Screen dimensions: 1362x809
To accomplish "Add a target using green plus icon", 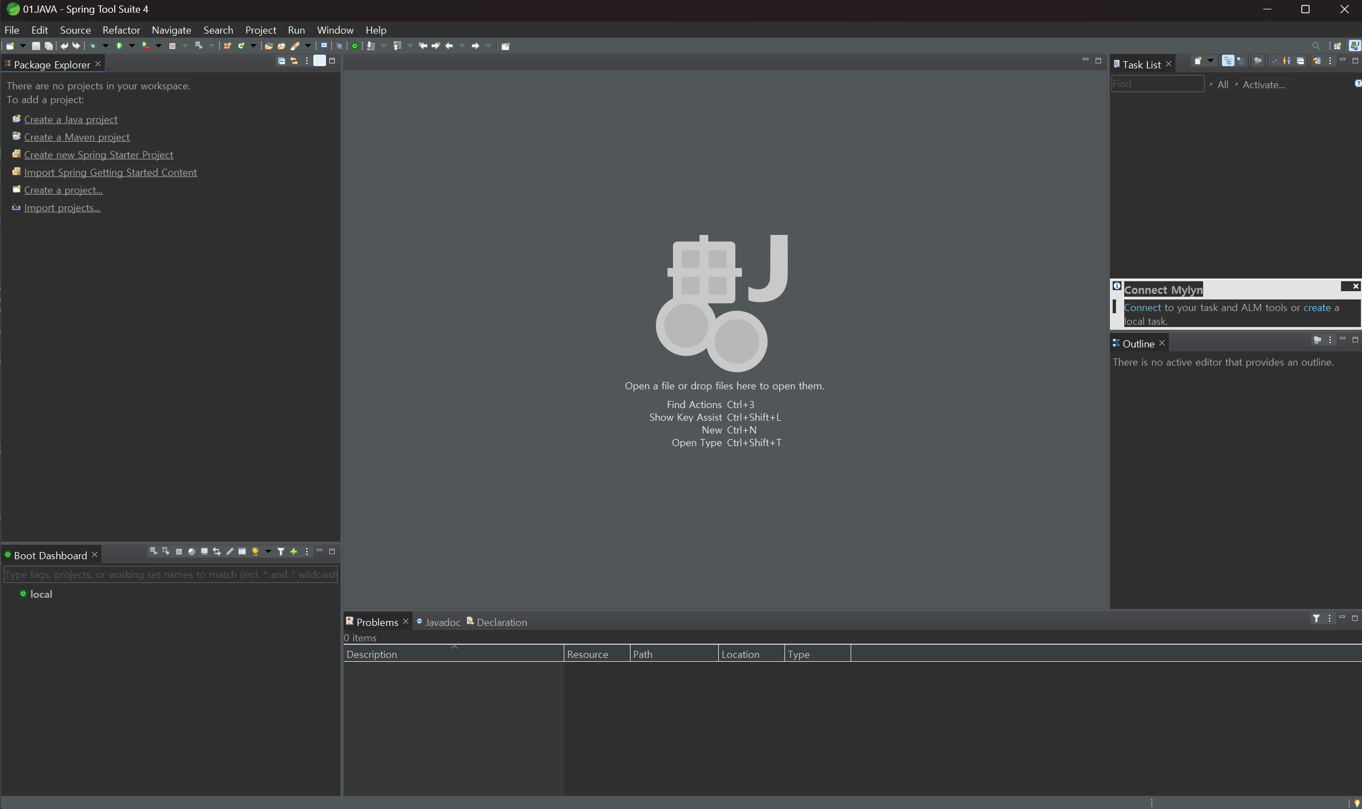I will (294, 551).
